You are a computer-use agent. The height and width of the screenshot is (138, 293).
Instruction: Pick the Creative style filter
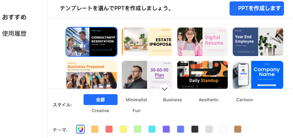100,110
